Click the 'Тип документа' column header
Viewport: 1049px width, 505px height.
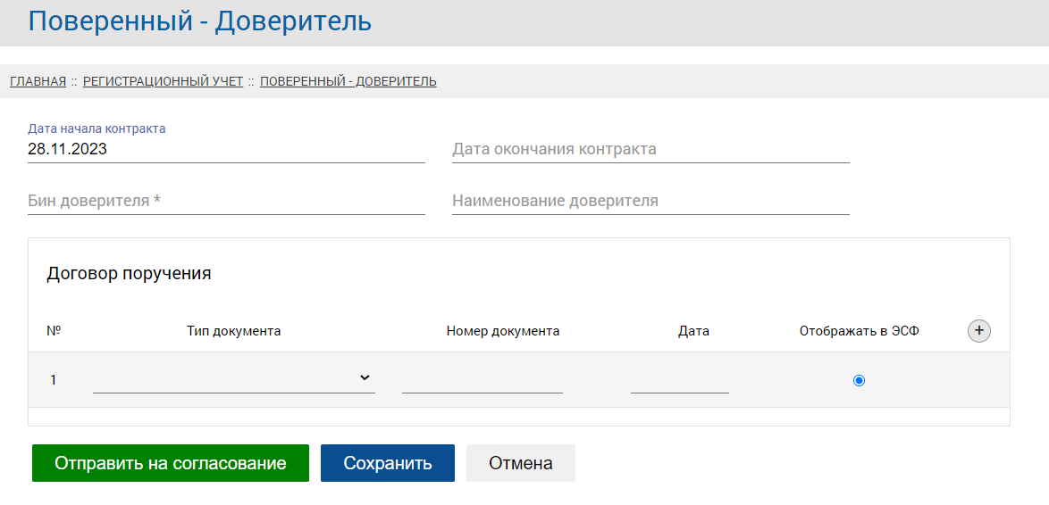point(233,331)
